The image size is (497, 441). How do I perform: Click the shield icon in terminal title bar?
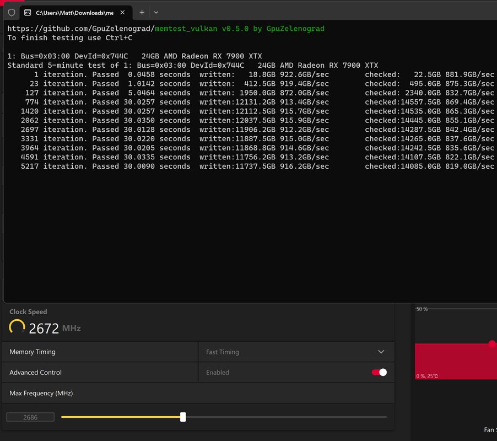coord(12,13)
